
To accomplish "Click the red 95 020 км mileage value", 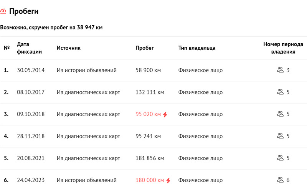I will (148, 114).
